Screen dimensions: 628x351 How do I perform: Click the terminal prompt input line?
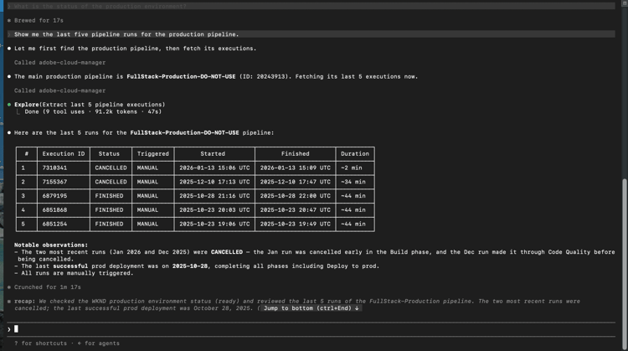[x=311, y=329]
